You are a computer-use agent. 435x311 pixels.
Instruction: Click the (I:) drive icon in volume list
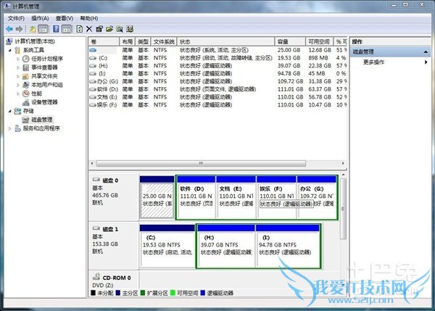[93, 73]
